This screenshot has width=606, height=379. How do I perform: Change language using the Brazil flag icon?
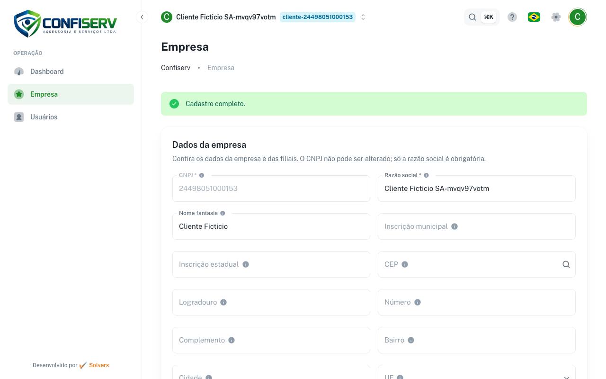tap(534, 17)
